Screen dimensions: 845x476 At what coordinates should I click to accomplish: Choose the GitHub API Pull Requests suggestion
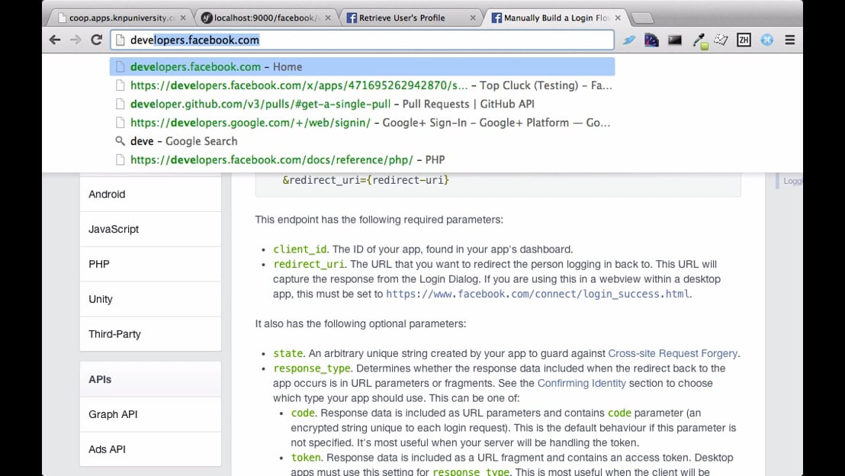tap(362, 104)
